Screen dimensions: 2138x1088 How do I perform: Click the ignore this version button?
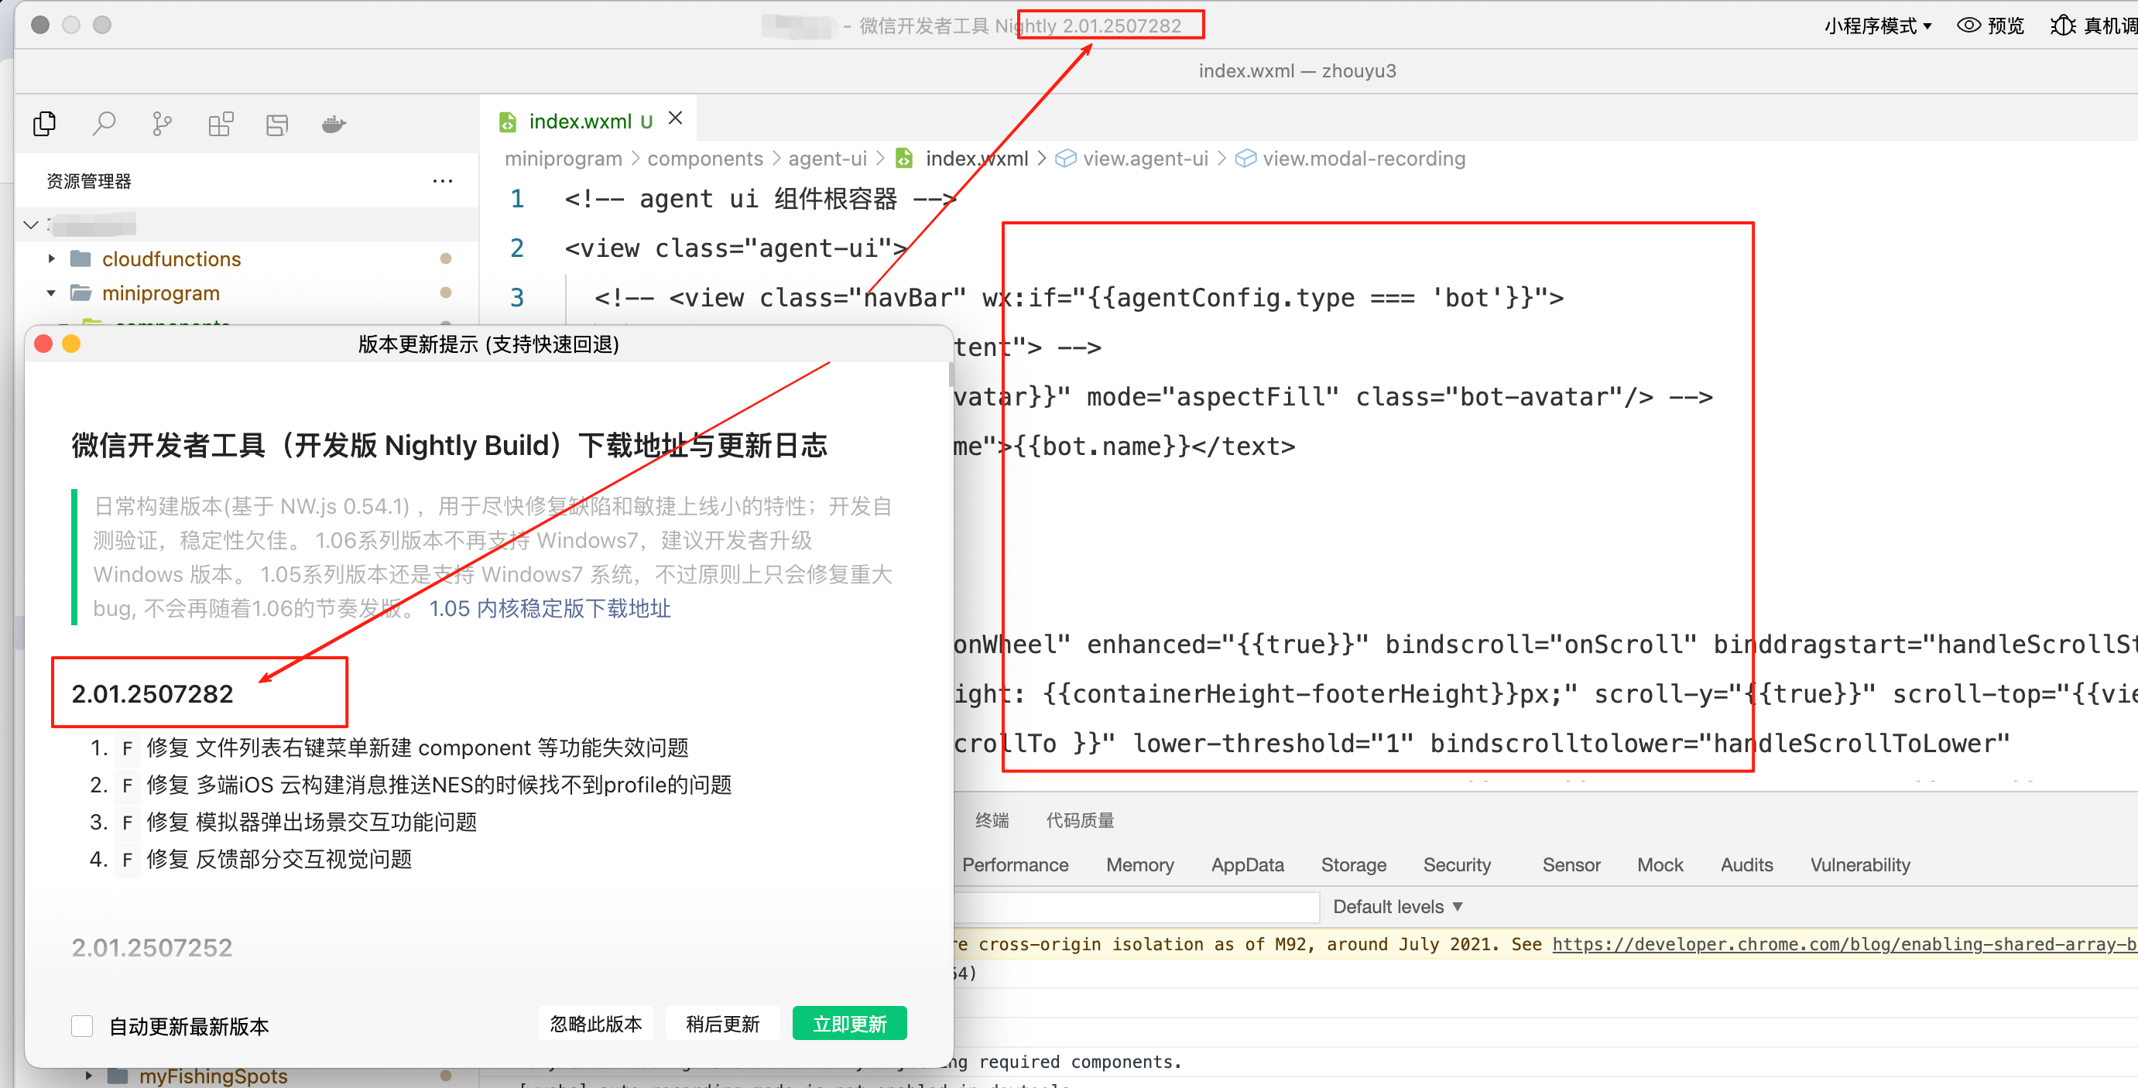tap(596, 1023)
